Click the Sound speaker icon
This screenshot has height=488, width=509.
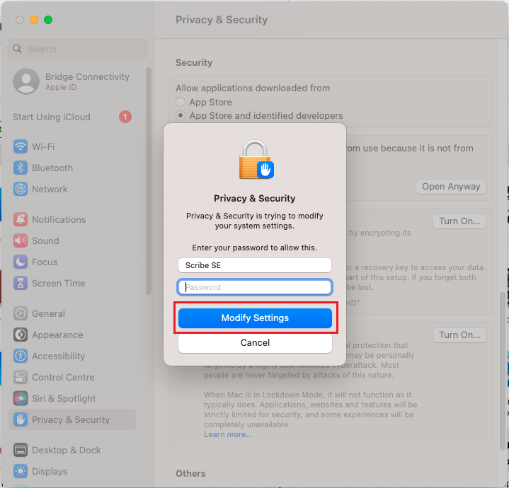pyautogui.click(x=21, y=241)
